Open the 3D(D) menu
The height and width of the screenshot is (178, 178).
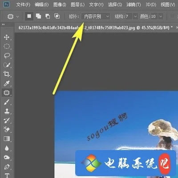151,5
